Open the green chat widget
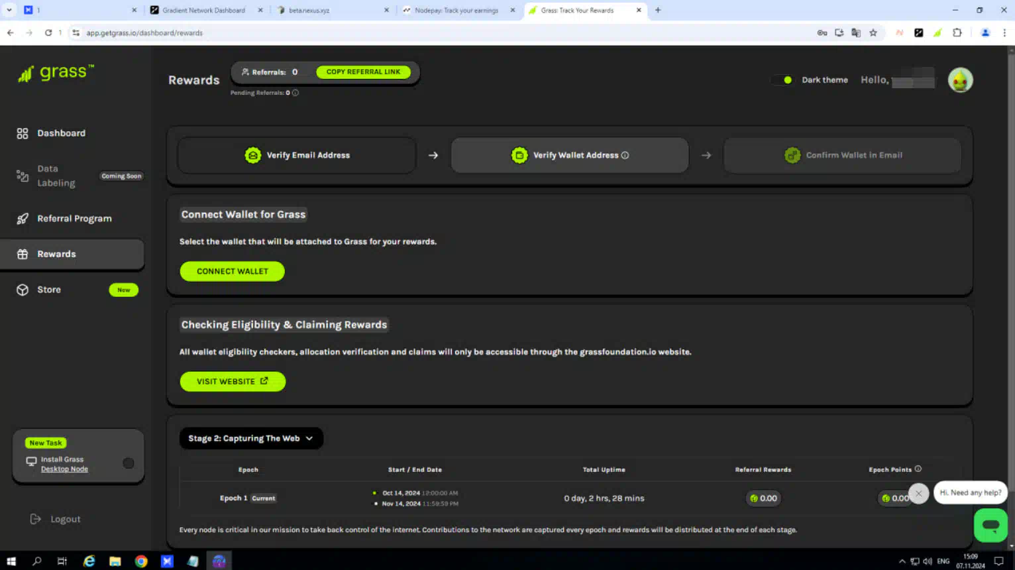 coord(990,525)
